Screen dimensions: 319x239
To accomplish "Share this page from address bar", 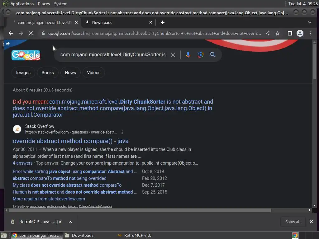I will pyautogui.click(x=268, y=33).
